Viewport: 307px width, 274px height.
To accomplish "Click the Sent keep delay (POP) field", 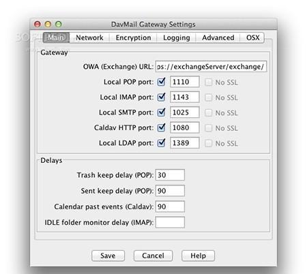I will (170, 191).
